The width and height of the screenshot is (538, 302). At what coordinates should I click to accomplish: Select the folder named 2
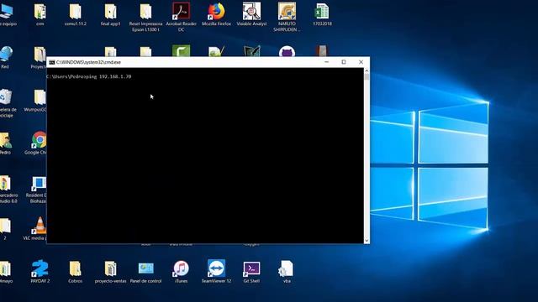[5, 226]
